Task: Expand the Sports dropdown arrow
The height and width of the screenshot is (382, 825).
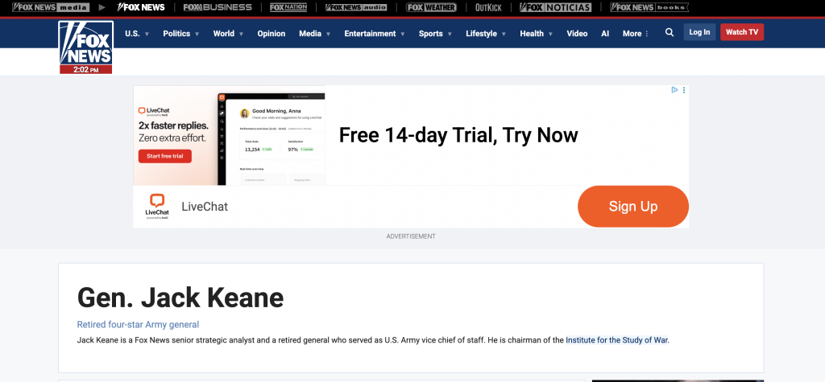Action: pos(450,34)
